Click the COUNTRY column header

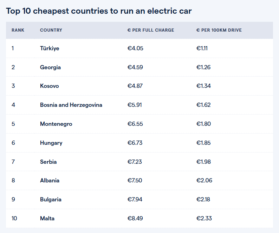(51, 30)
